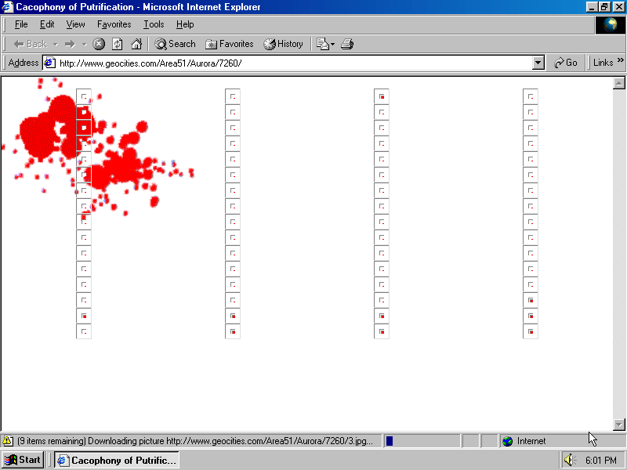
Task: Click the Stop loading toolbar icon
Action: click(x=99, y=44)
